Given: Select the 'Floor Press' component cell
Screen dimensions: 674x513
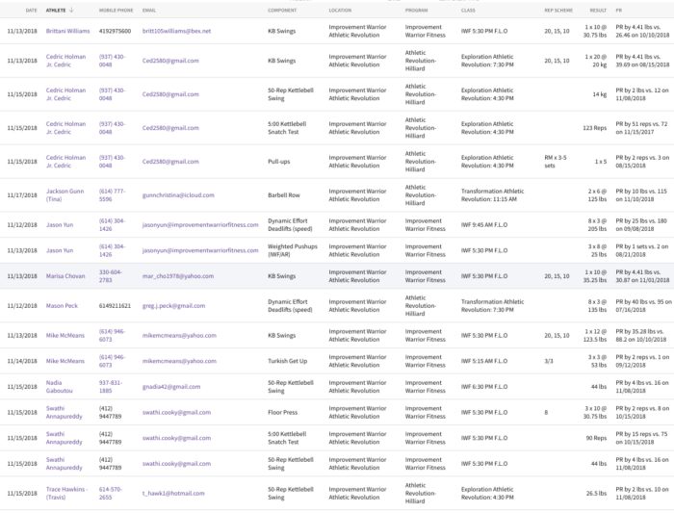Looking at the screenshot, I should pyautogui.click(x=282, y=413).
